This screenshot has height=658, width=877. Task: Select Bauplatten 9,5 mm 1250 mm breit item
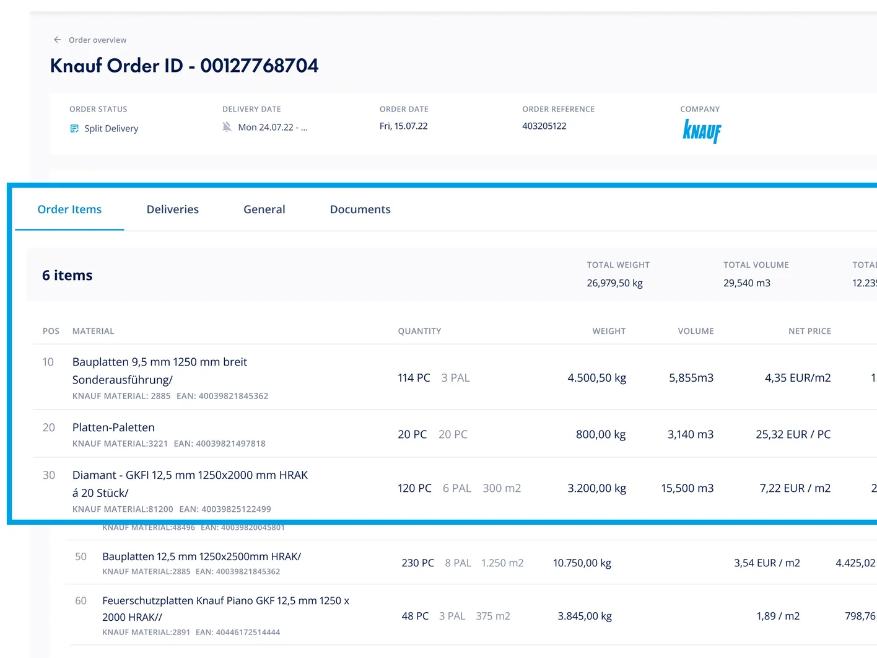(160, 371)
